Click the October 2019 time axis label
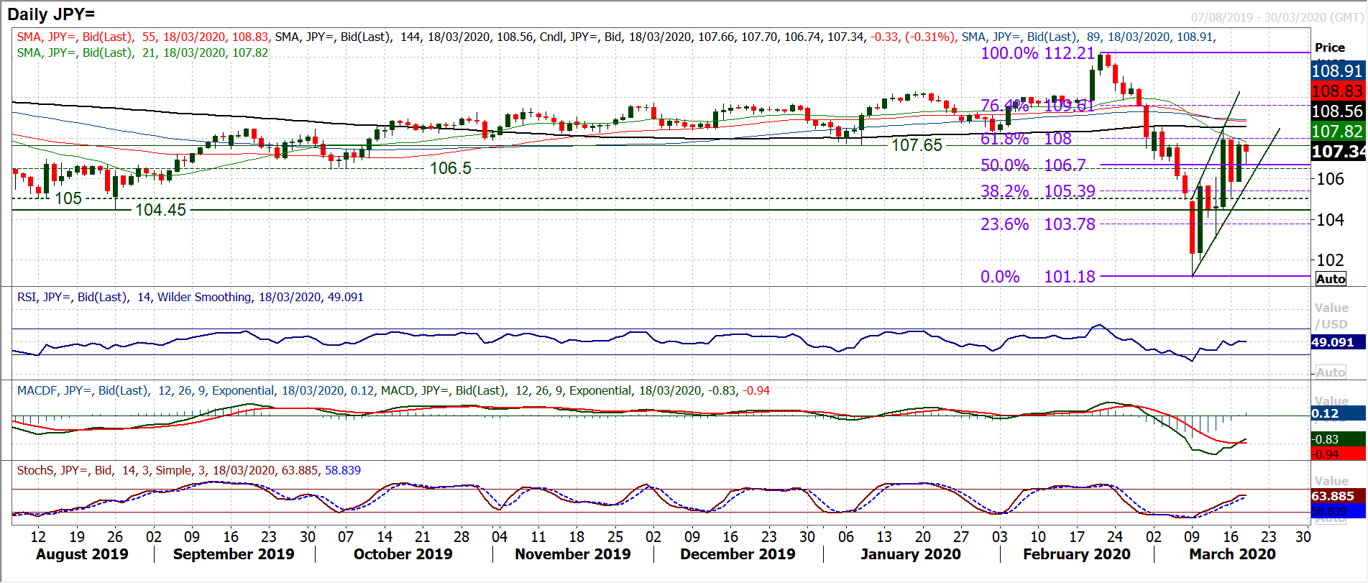Viewport: 1368px width, 583px height. click(x=403, y=554)
